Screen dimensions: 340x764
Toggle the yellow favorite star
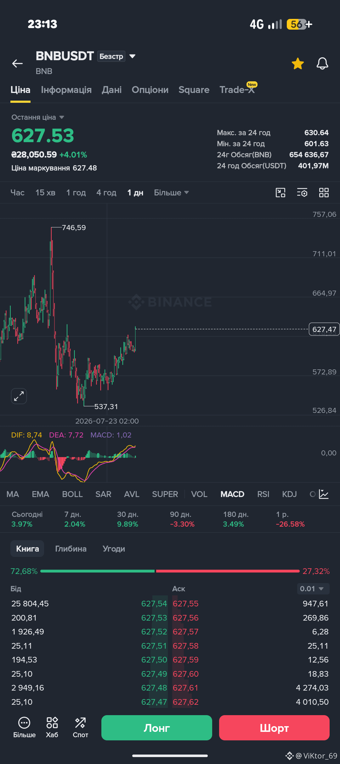coord(297,63)
